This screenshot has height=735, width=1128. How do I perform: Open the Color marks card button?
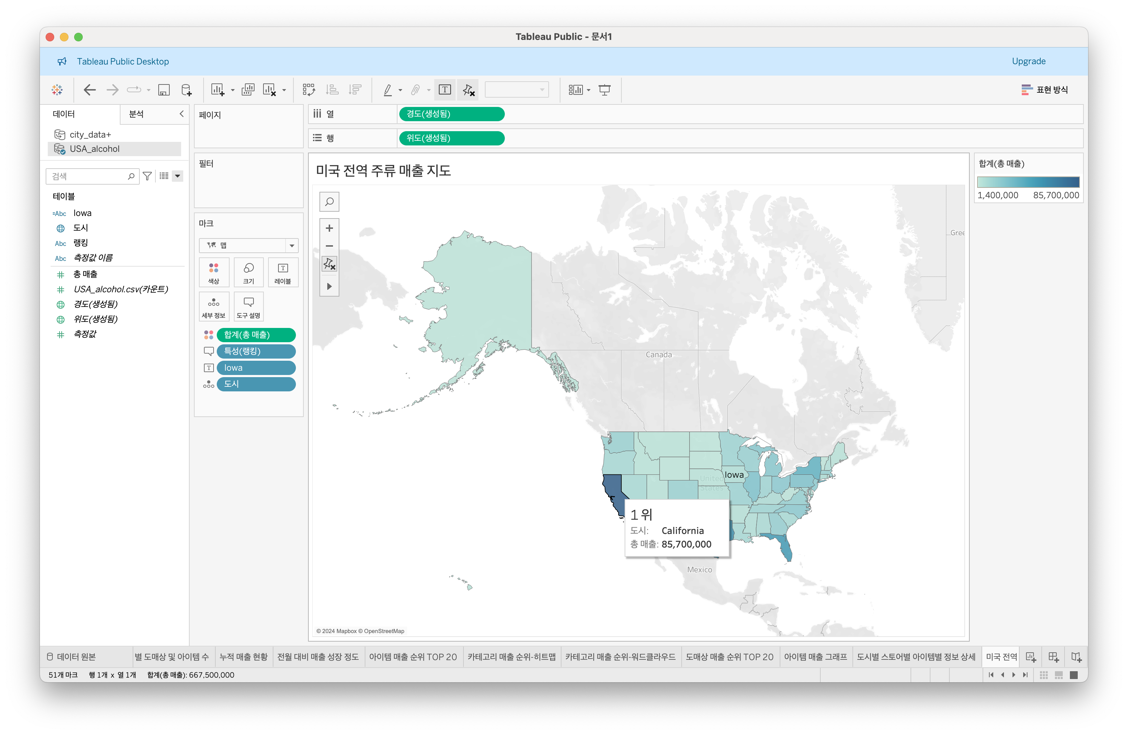tap(214, 272)
